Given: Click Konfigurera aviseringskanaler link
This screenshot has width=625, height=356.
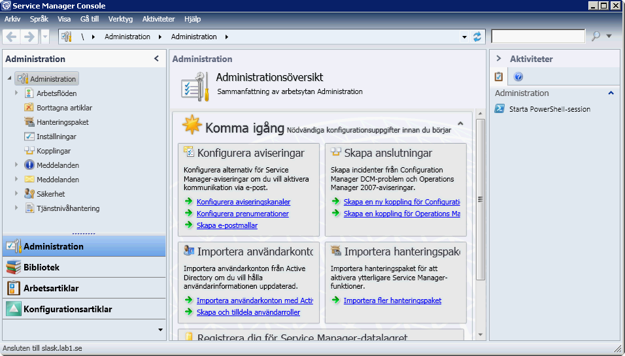Looking at the screenshot, I should 244,202.
